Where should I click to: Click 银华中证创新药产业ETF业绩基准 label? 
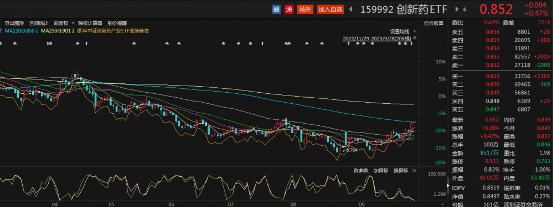point(112,31)
